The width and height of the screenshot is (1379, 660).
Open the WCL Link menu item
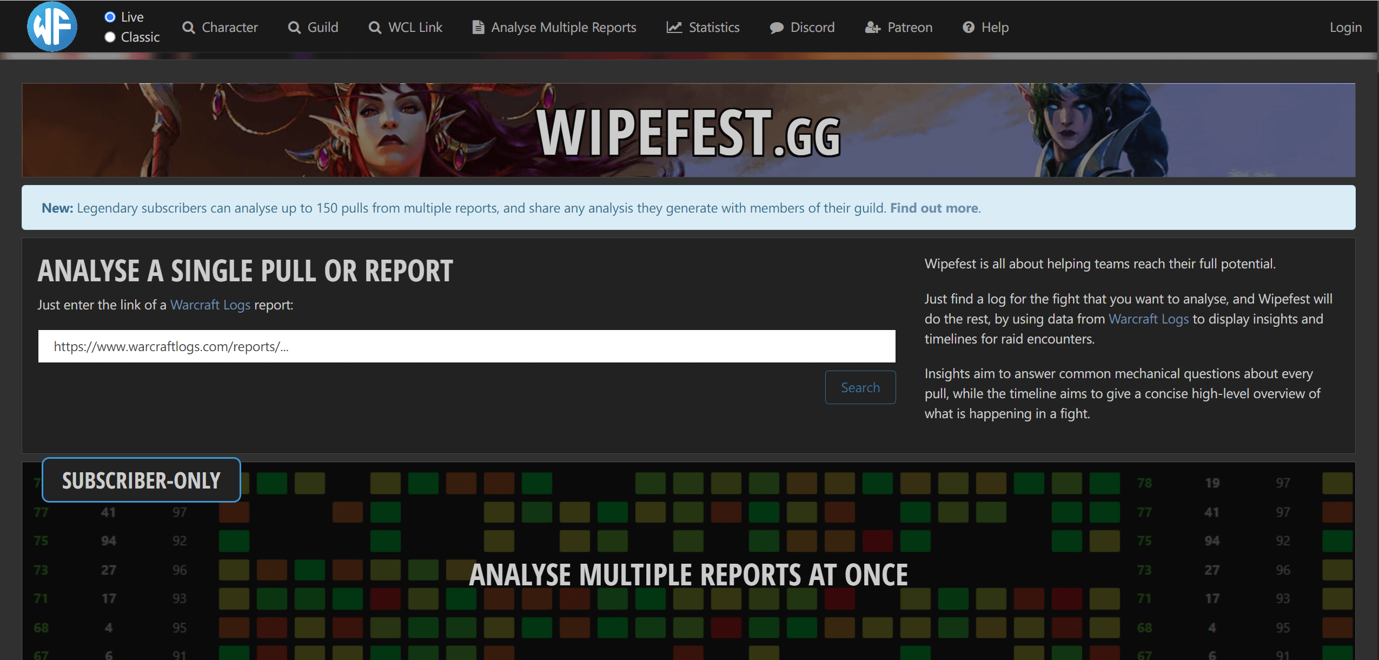tap(406, 28)
